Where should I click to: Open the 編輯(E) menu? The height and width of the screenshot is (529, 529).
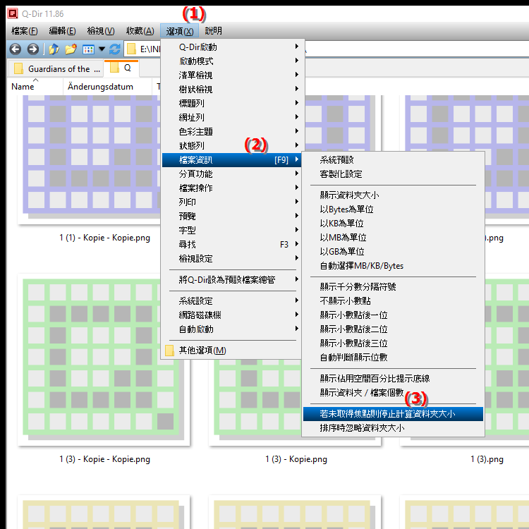pyautogui.click(x=62, y=31)
